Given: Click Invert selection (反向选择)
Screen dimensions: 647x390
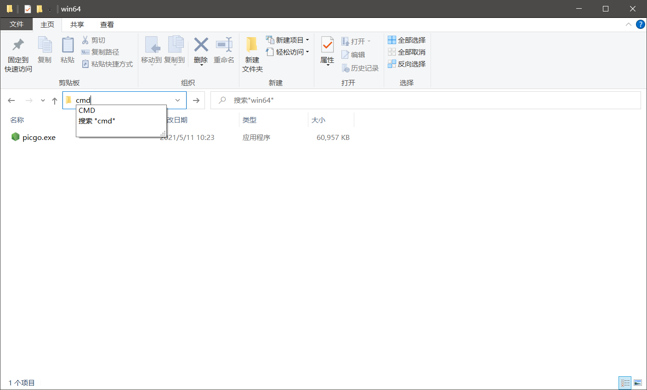Looking at the screenshot, I should point(407,64).
